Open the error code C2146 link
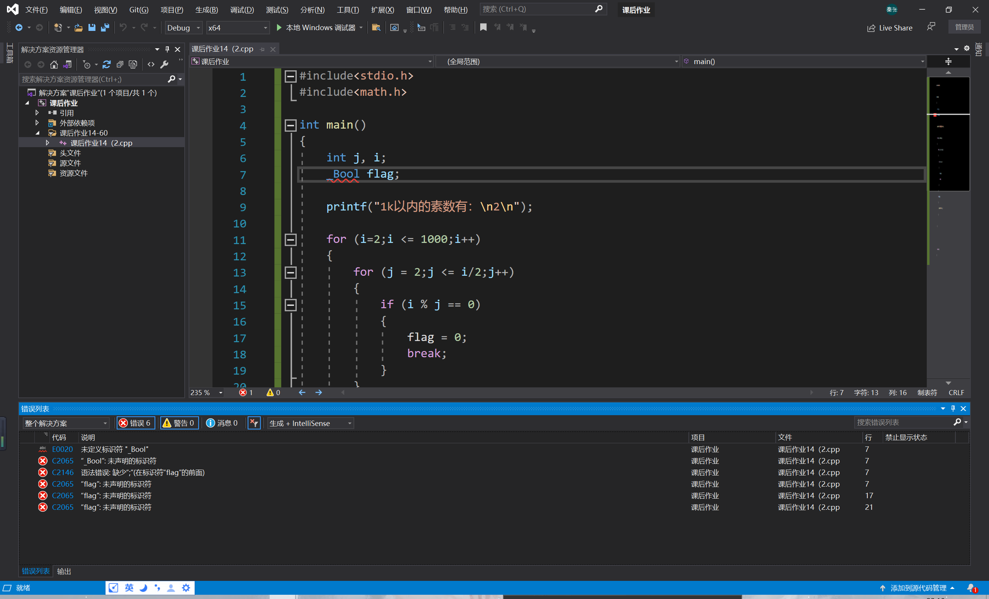The height and width of the screenshot is (599, 989). click(63, 472)
